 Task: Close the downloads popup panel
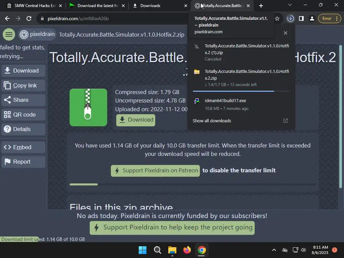286,33
